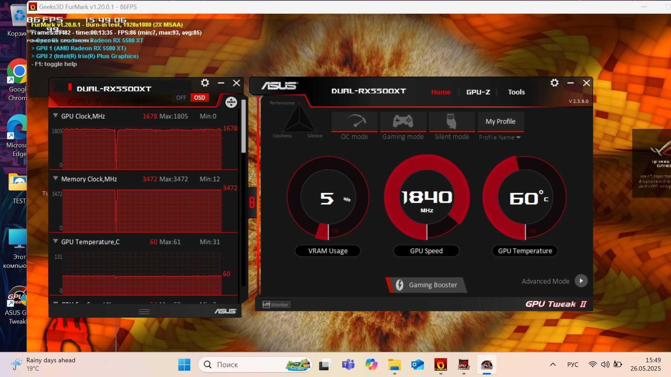
Task: Click the Advanced Mode text
Action: [x=545, y=281]
